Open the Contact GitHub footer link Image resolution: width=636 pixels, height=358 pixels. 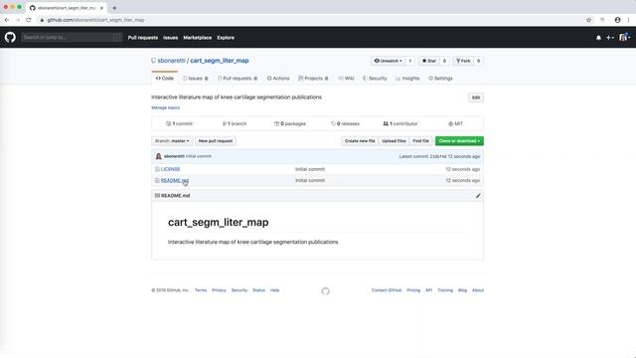[387, 290]
